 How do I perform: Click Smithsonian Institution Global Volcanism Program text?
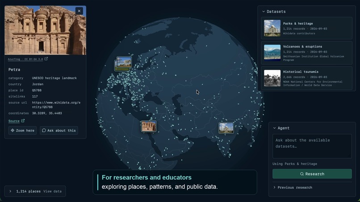coord(314,58)
